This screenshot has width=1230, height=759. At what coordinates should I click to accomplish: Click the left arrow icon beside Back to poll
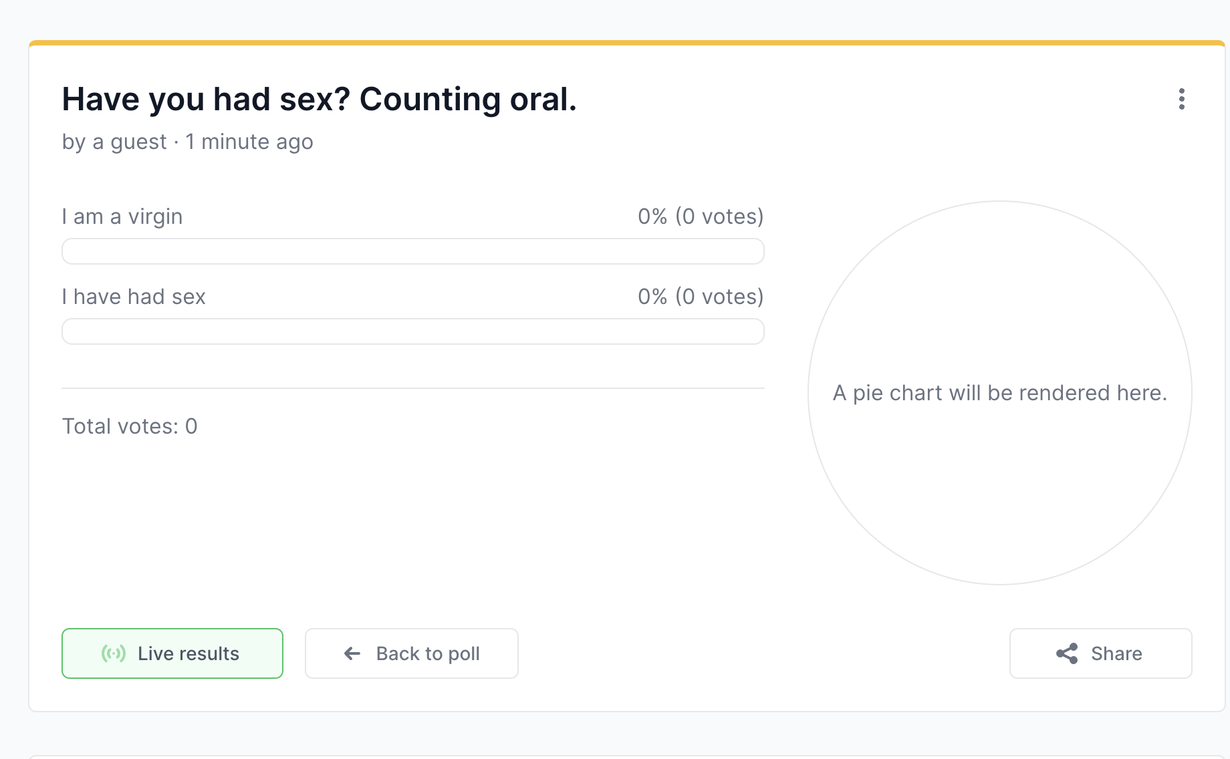click(352, 653)
